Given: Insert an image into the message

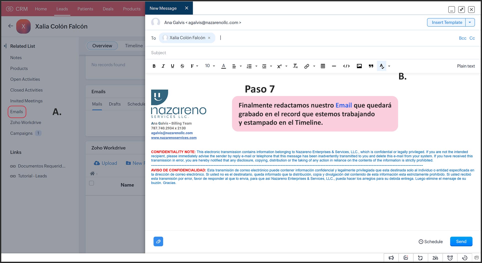Looking at the screenshot, I should 359,66.
